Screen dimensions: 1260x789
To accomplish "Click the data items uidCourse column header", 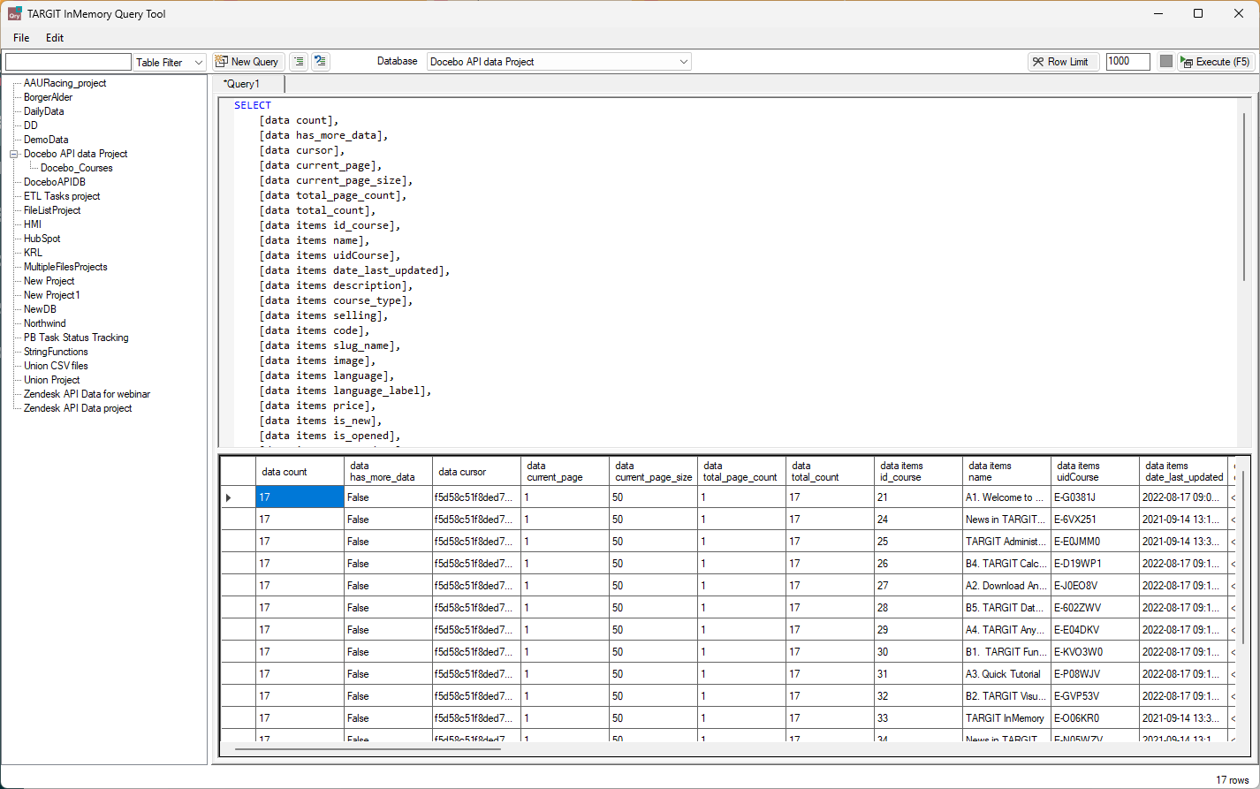I will 1095,471.
